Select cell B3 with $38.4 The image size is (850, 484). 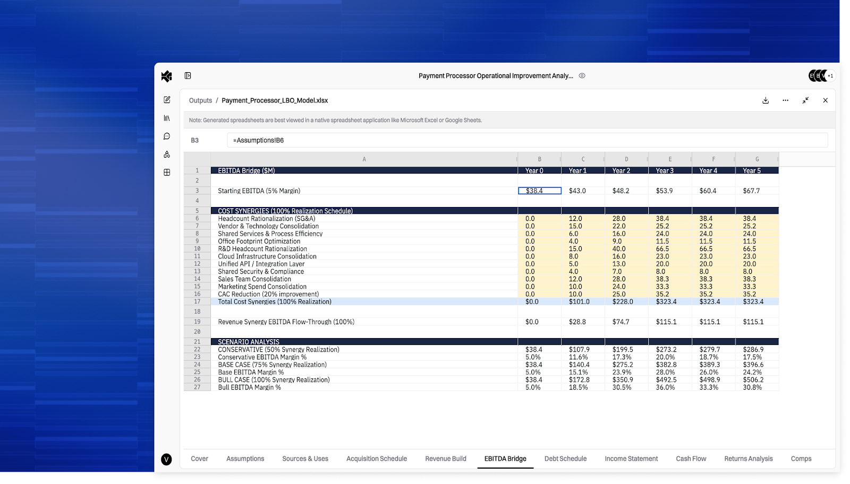[x=539, y=191]
